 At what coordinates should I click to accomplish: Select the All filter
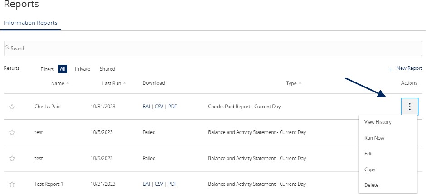63,69
